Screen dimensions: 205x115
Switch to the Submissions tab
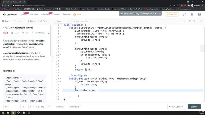click(x=44, y=21)
